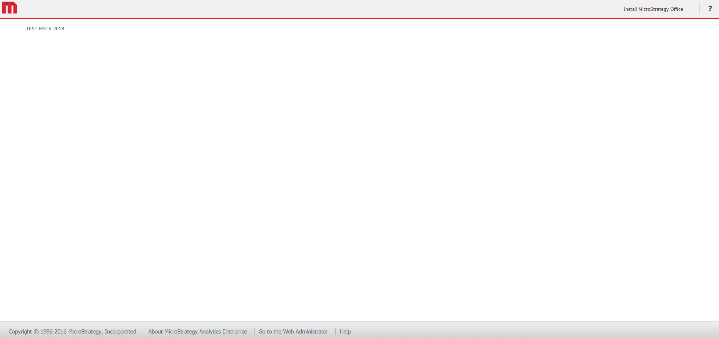Open About MicroStrategy Analytics Enterprise
The height and width of the screenshot is (338, 719).
coord(197,332)
